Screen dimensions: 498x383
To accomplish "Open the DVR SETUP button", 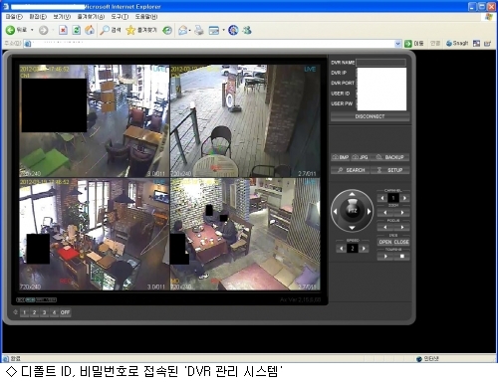I will tap(390, 170).
